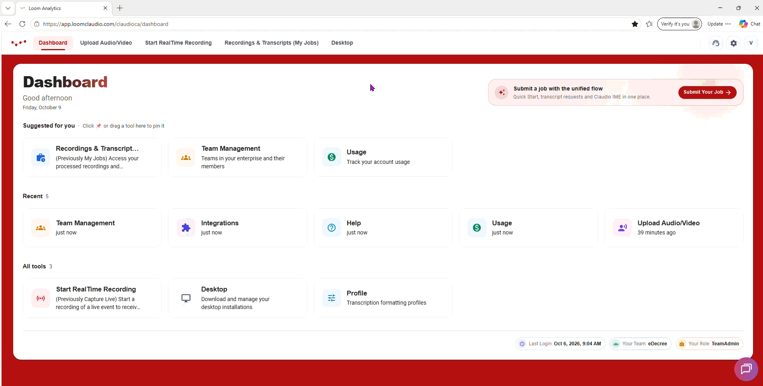Click the Last Login status chip
This screenshot has width=763, height=386.
tap(560, 344)
